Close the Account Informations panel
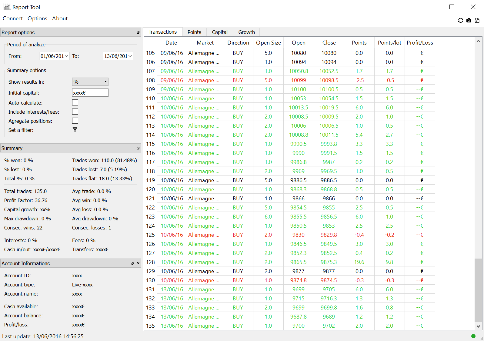The image size is (484, 341). 138,263
